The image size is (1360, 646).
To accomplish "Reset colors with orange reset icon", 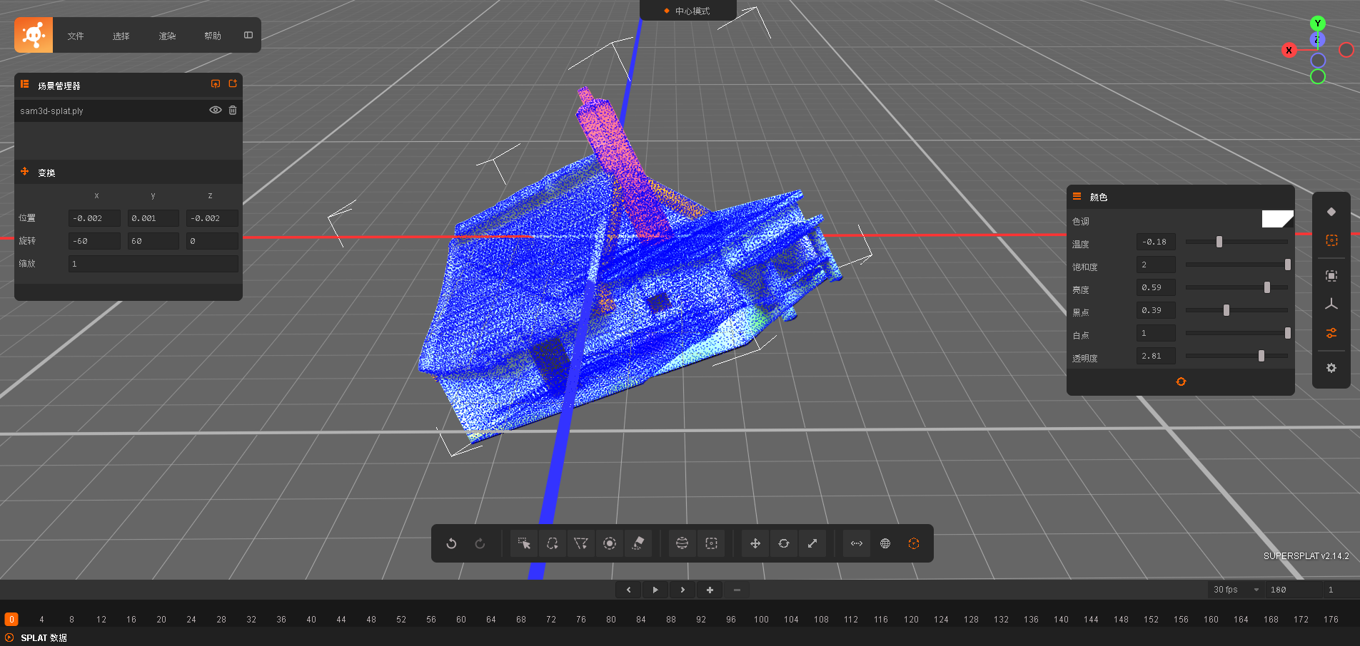I will tap(1181, 381).
